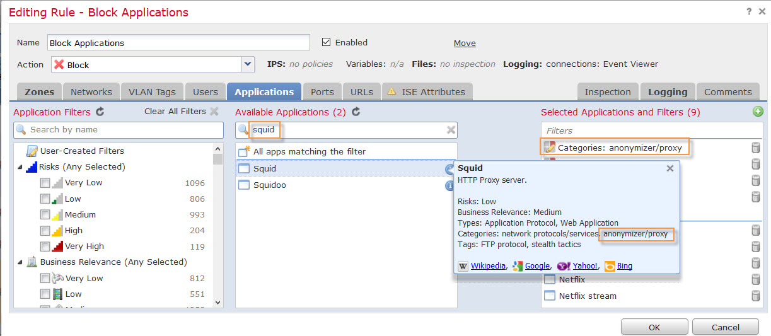
Task: Check the Very High risk filter
Action: click(45, 246)
